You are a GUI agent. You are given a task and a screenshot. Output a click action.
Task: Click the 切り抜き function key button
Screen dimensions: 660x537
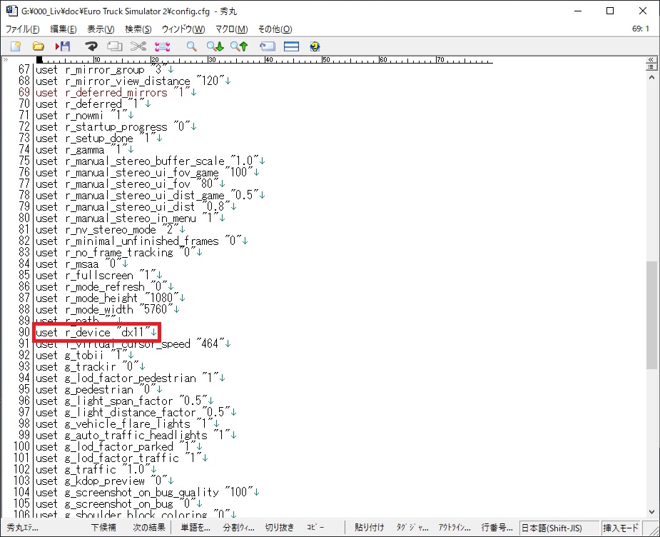pyautogui.click(x=280, y=527)
